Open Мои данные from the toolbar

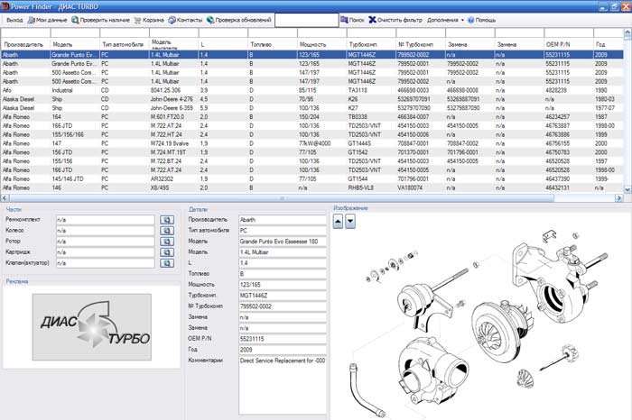coord(47,20)
